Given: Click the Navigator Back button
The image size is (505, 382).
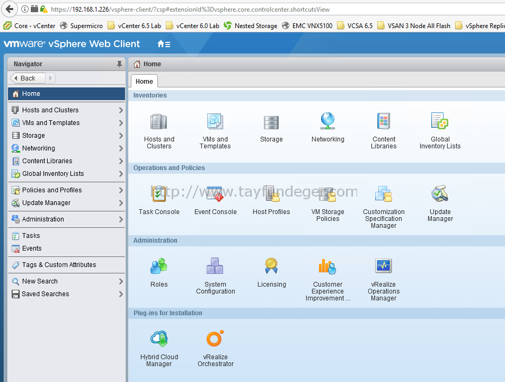Looking at the screenshot, I should (x=28, y=78).
